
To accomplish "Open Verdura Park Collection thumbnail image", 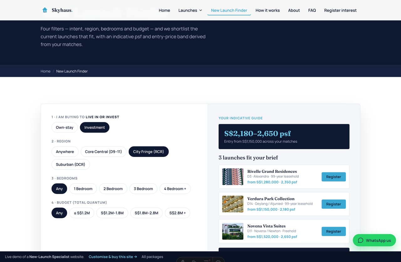I will 233,204.
